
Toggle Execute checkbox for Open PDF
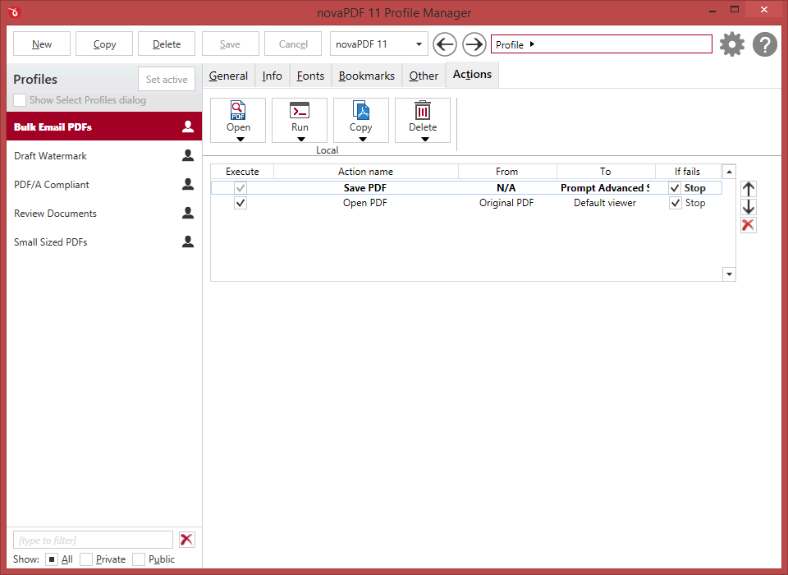241,203
